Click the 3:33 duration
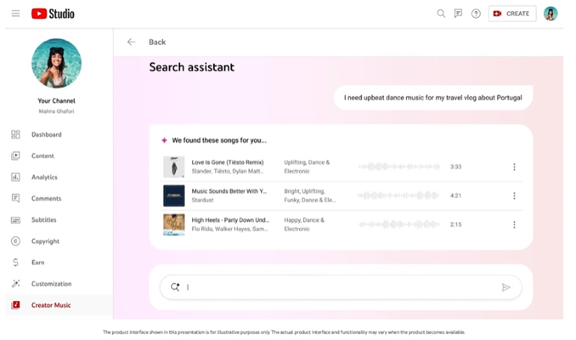 click(x=456, y=167)
